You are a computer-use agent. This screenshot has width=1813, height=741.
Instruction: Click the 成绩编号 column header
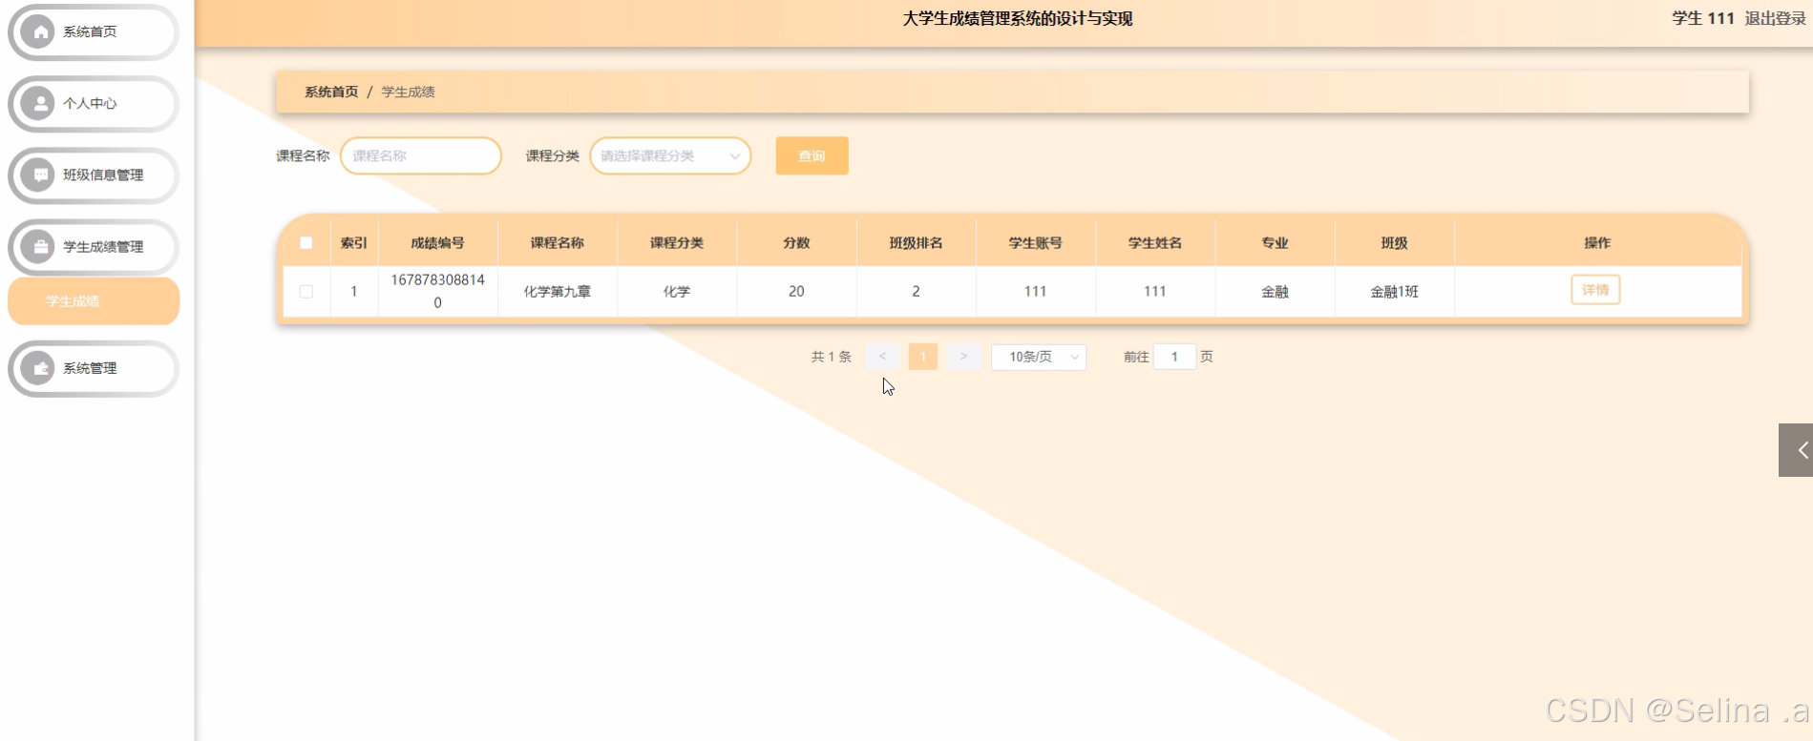437,243
